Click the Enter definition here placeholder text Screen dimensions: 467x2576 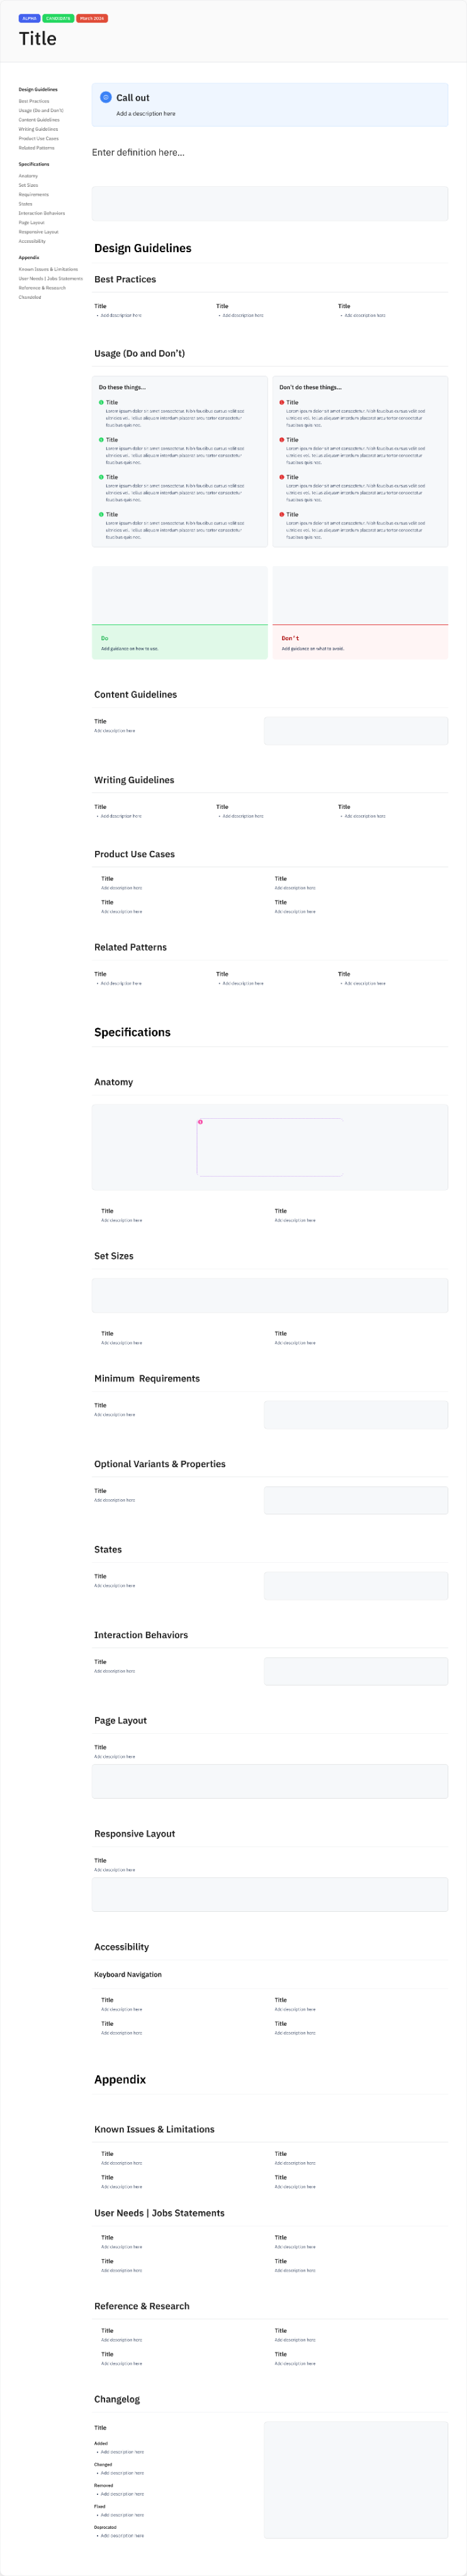coord(138,152)
